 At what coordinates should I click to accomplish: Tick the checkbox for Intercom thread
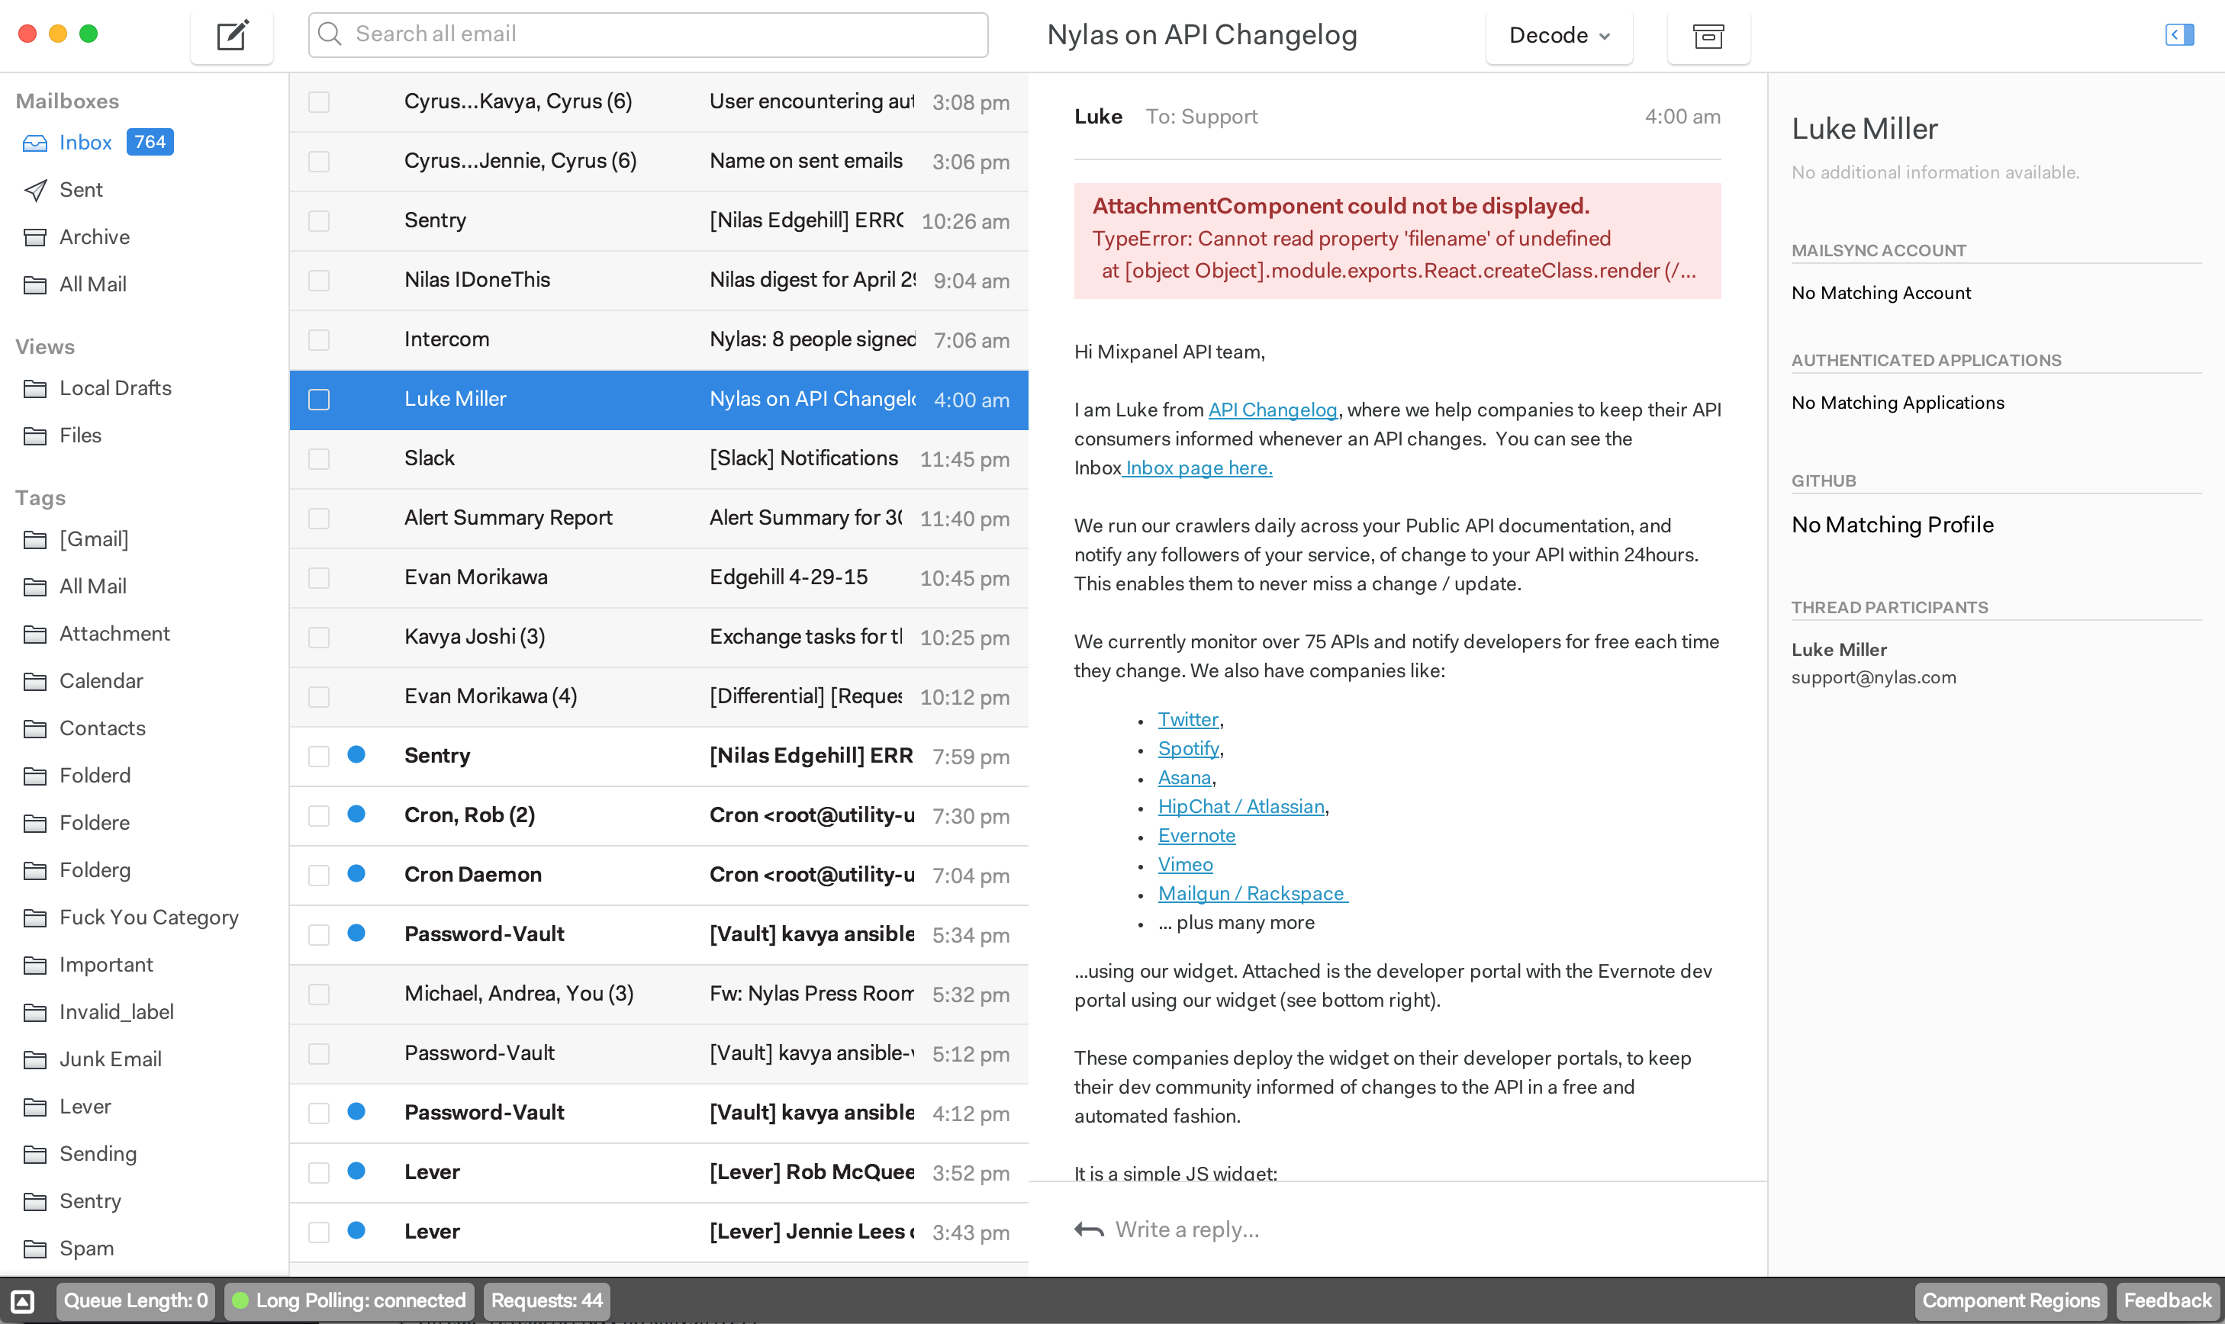click(319, 340)
